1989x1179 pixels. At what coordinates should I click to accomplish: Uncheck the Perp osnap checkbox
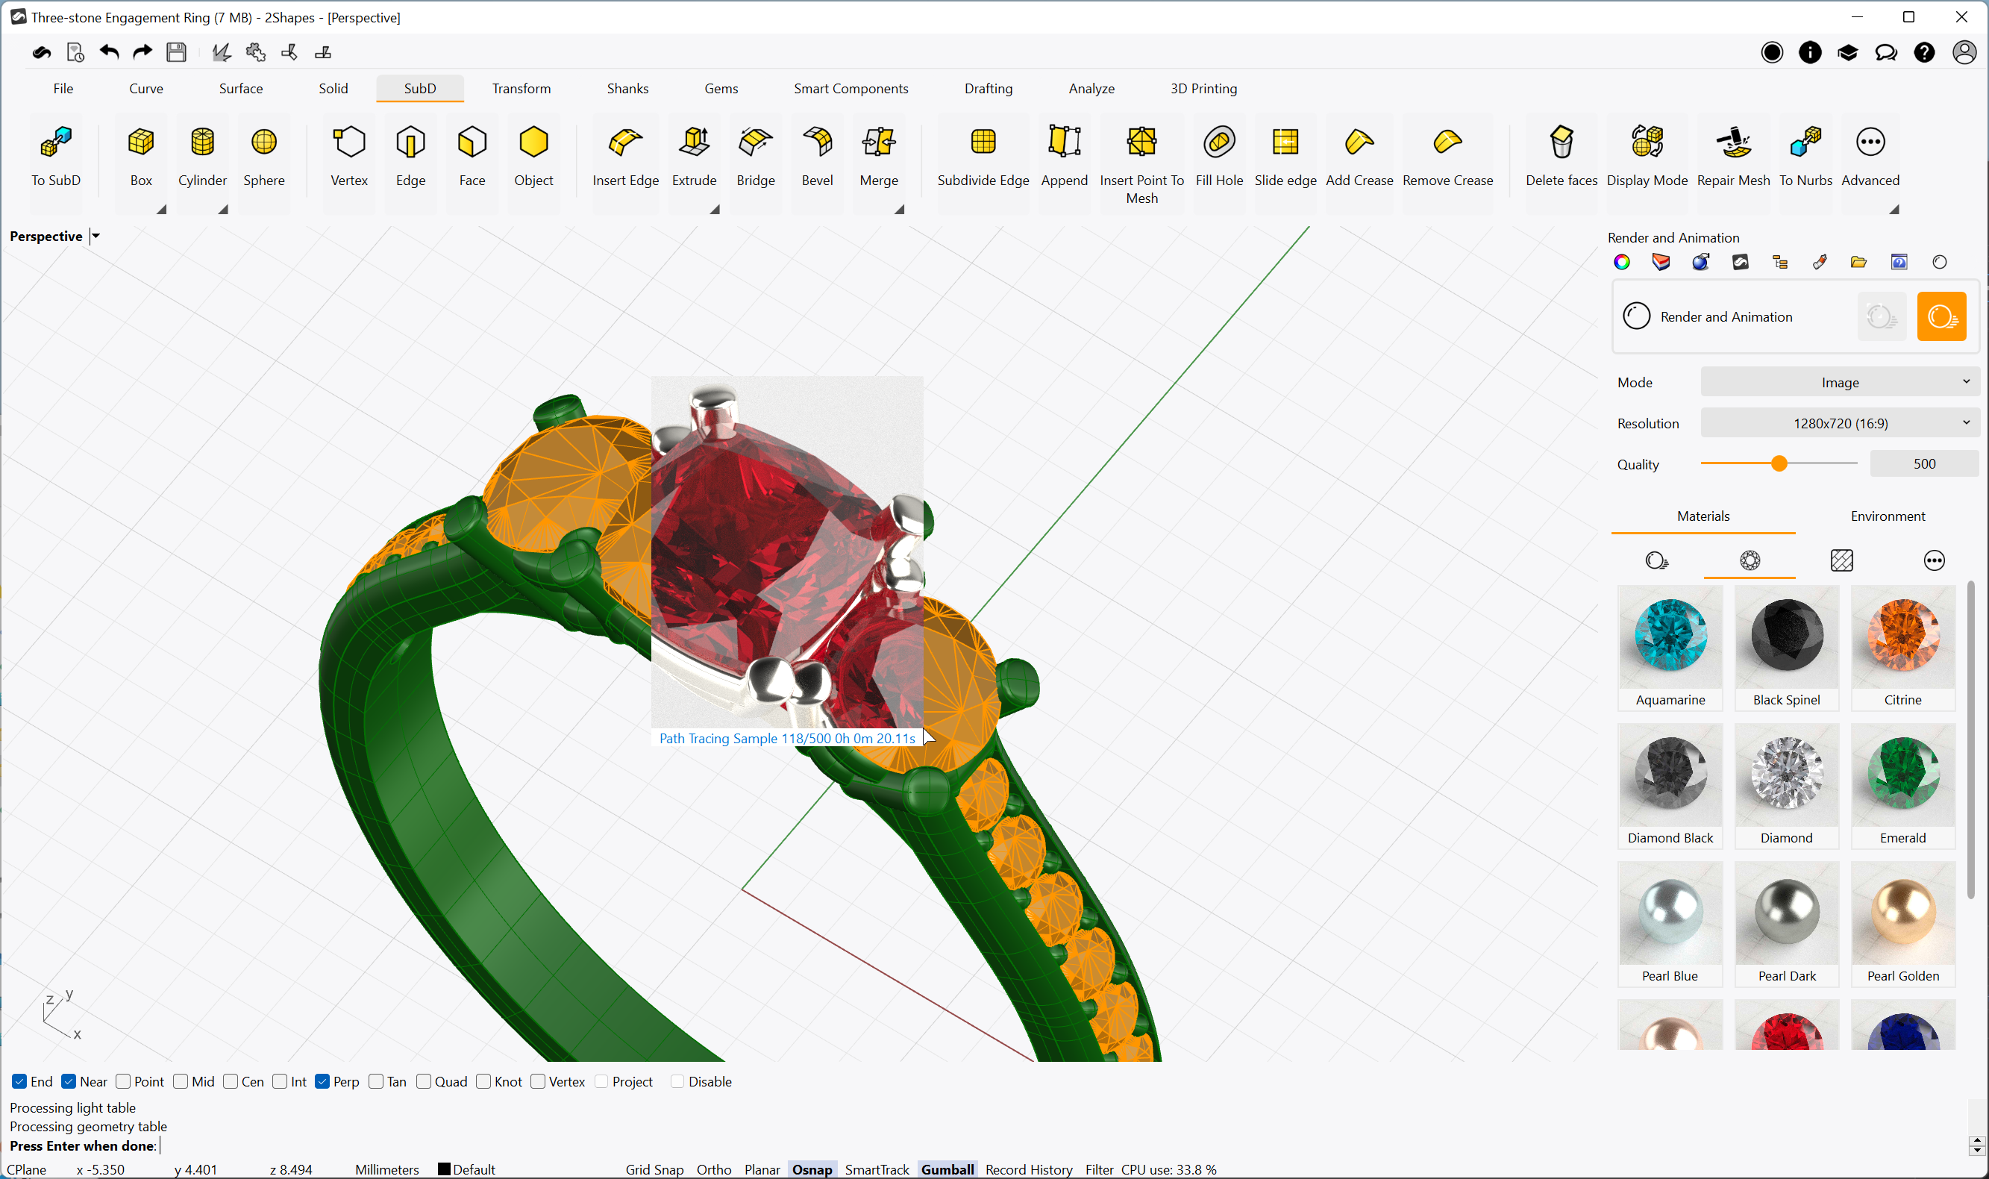pos(322,1081)
